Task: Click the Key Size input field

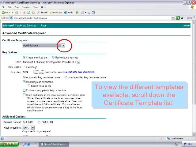Action: pyautogui.click(x=28, y=72)
